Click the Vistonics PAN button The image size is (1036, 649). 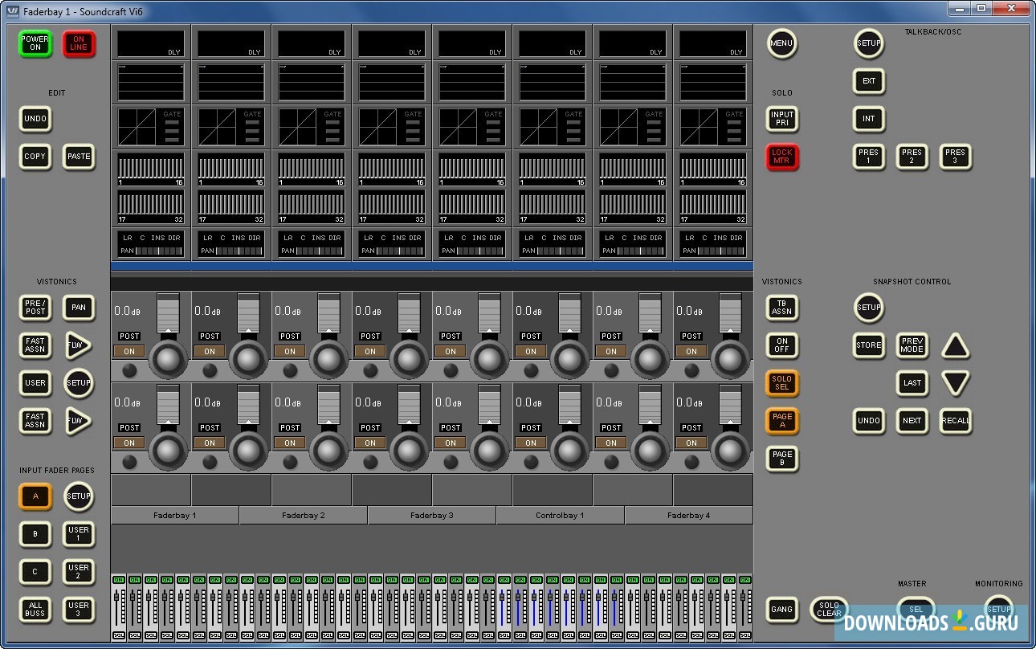79,308
